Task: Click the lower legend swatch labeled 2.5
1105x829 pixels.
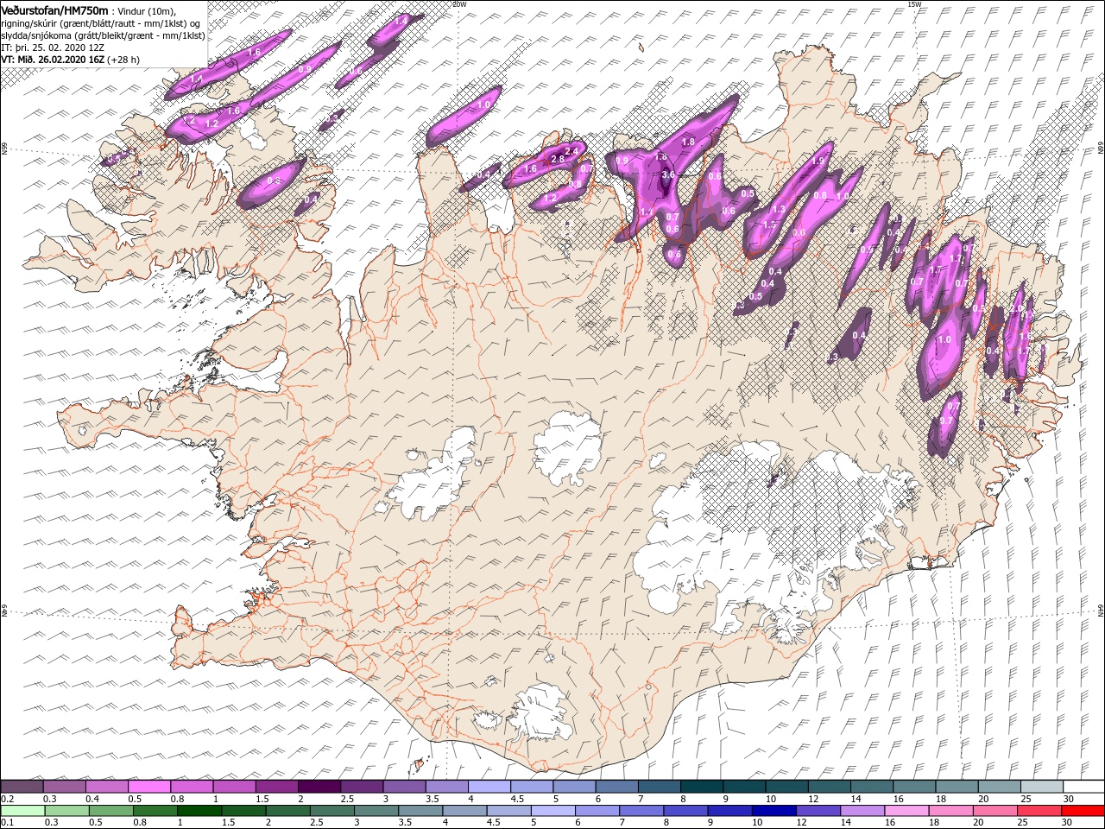Action: coord(331,810)
